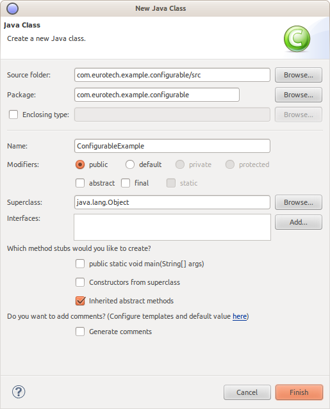Select the default modifier radio button
This screenshot has width=330, height=409.
point(129,164)
